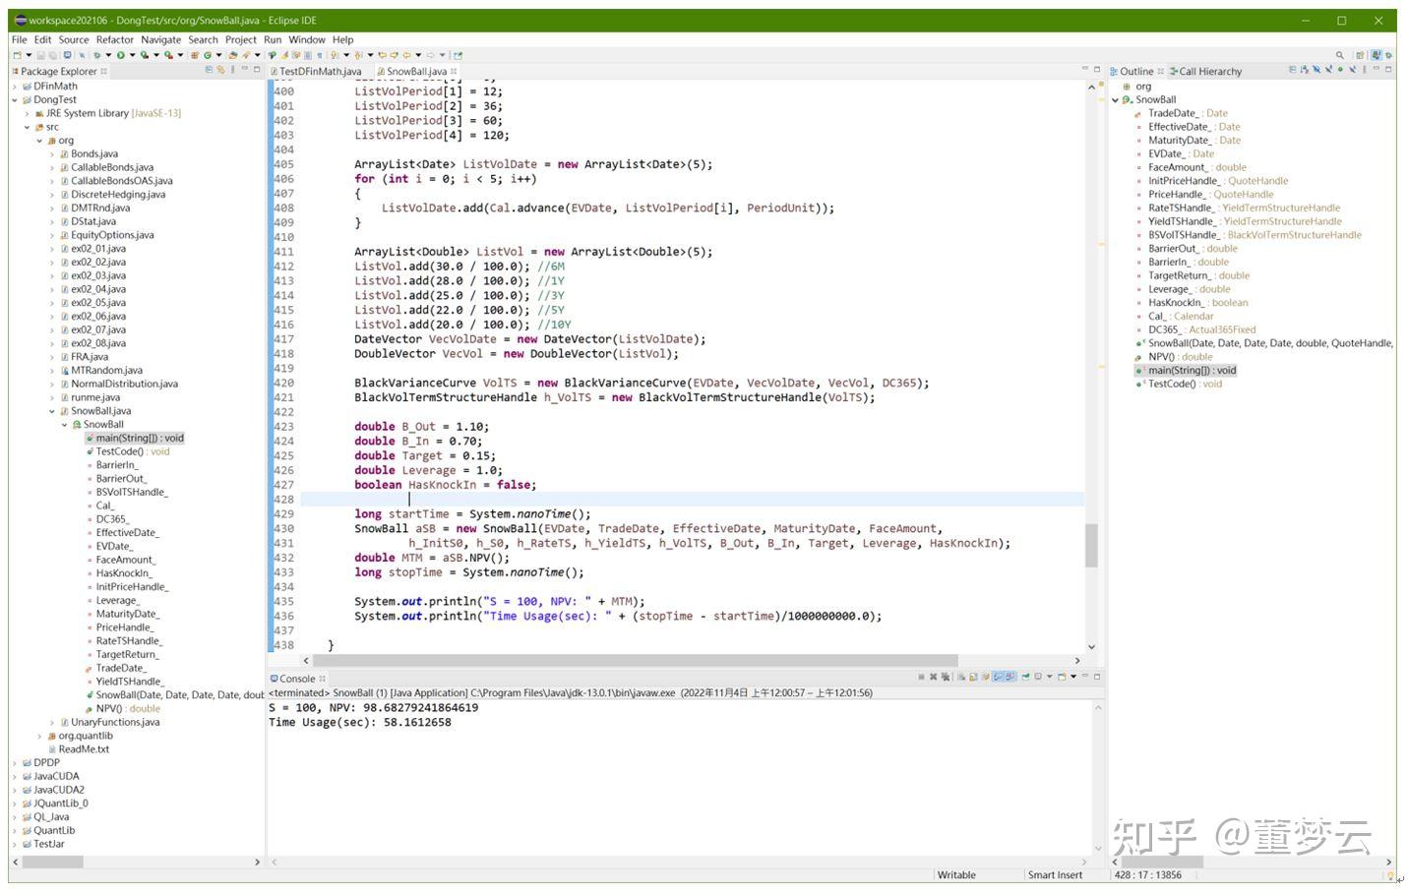Image resolution: width=1408 pixels, height=894 pixels.
Task: Click the Sort icon in Outline toolbar
Action: (1305, 71)
